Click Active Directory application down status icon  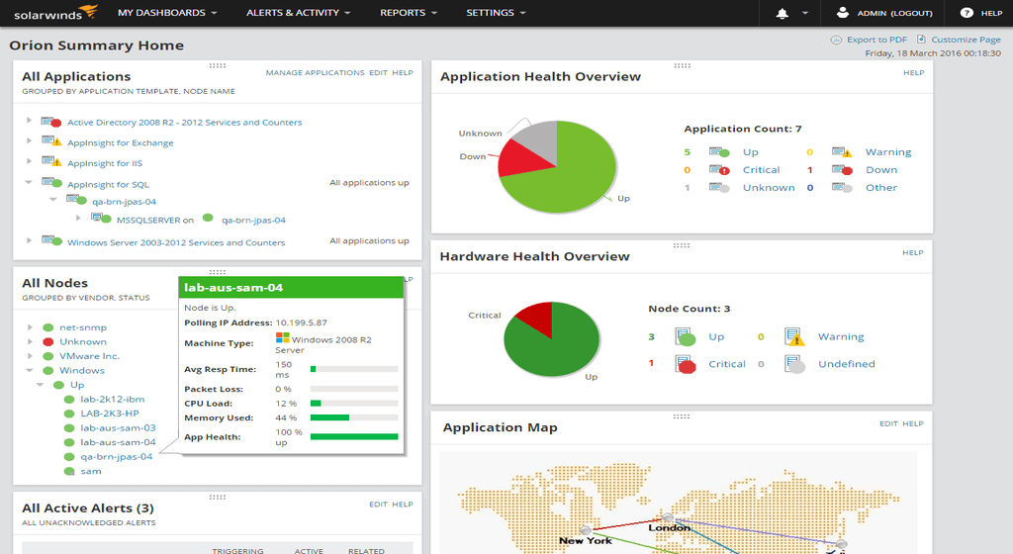pyautogui.click(x=51, y=122)
